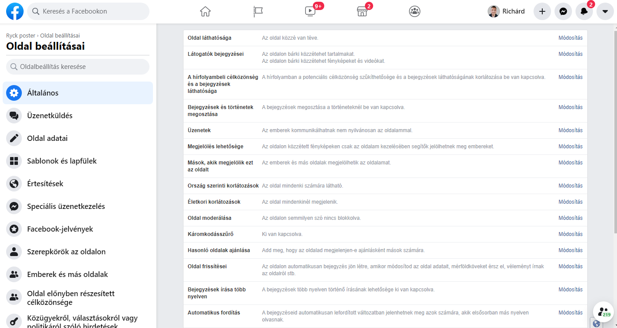Click the Facebook search field
Image resolution: width=617 pixels, height=328 pixels.
coord(88,11)
